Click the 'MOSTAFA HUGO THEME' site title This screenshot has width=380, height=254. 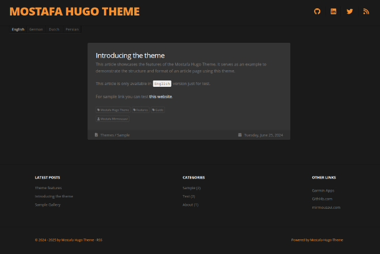click(x=75, y=11)
